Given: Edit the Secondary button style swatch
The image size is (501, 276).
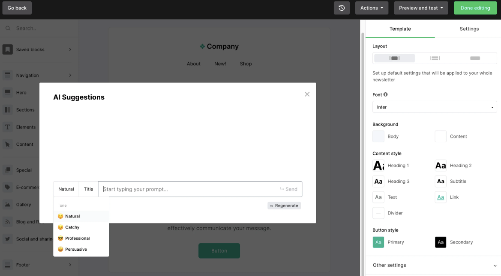Looking at the screenshot, I should coord(441,242).
